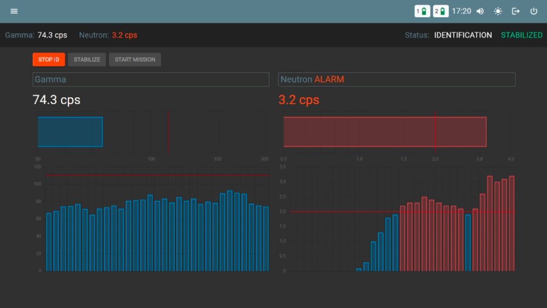Click battery 1 status indicator

[x=422, y=11]
